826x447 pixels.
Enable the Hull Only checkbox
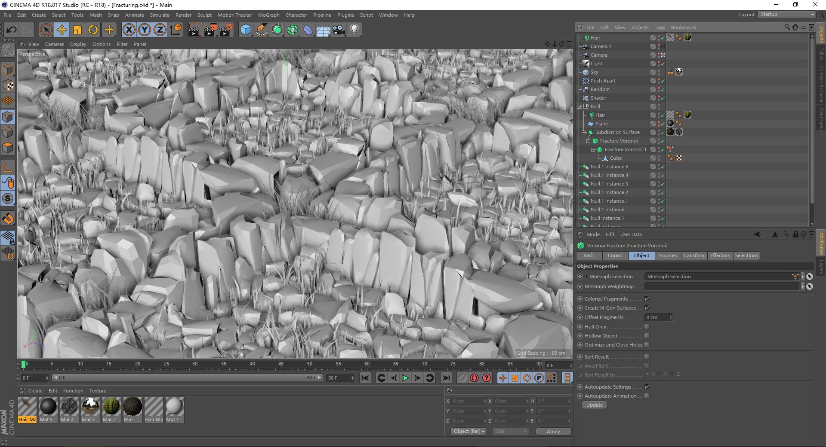pos(647,327)
